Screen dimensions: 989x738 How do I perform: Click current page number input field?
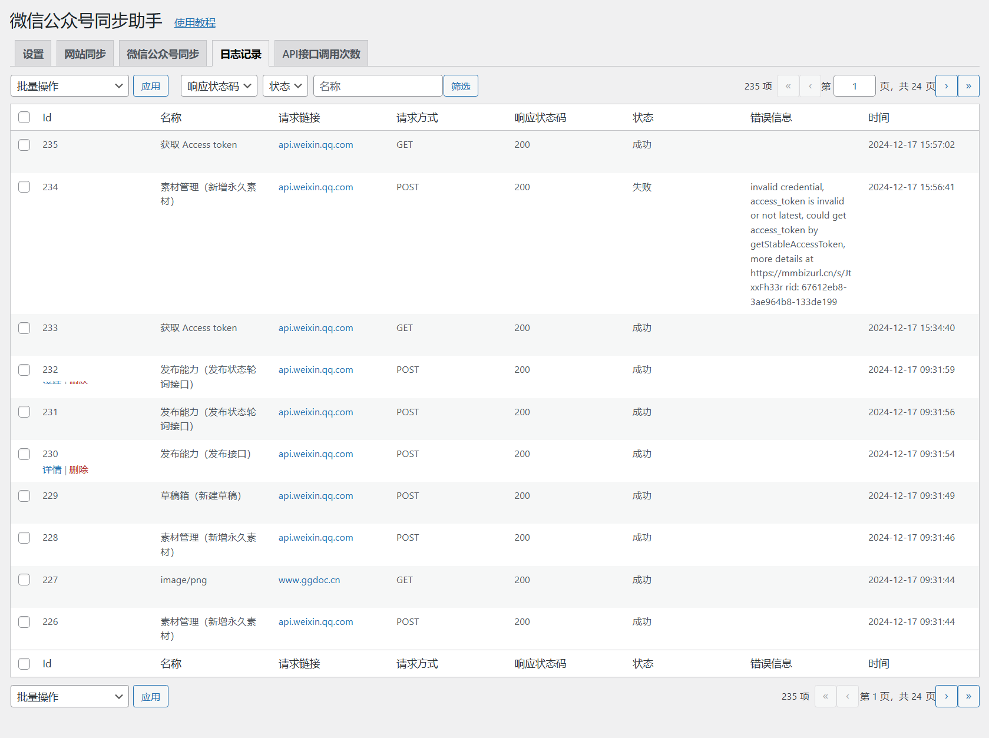(x=855, y=86)
